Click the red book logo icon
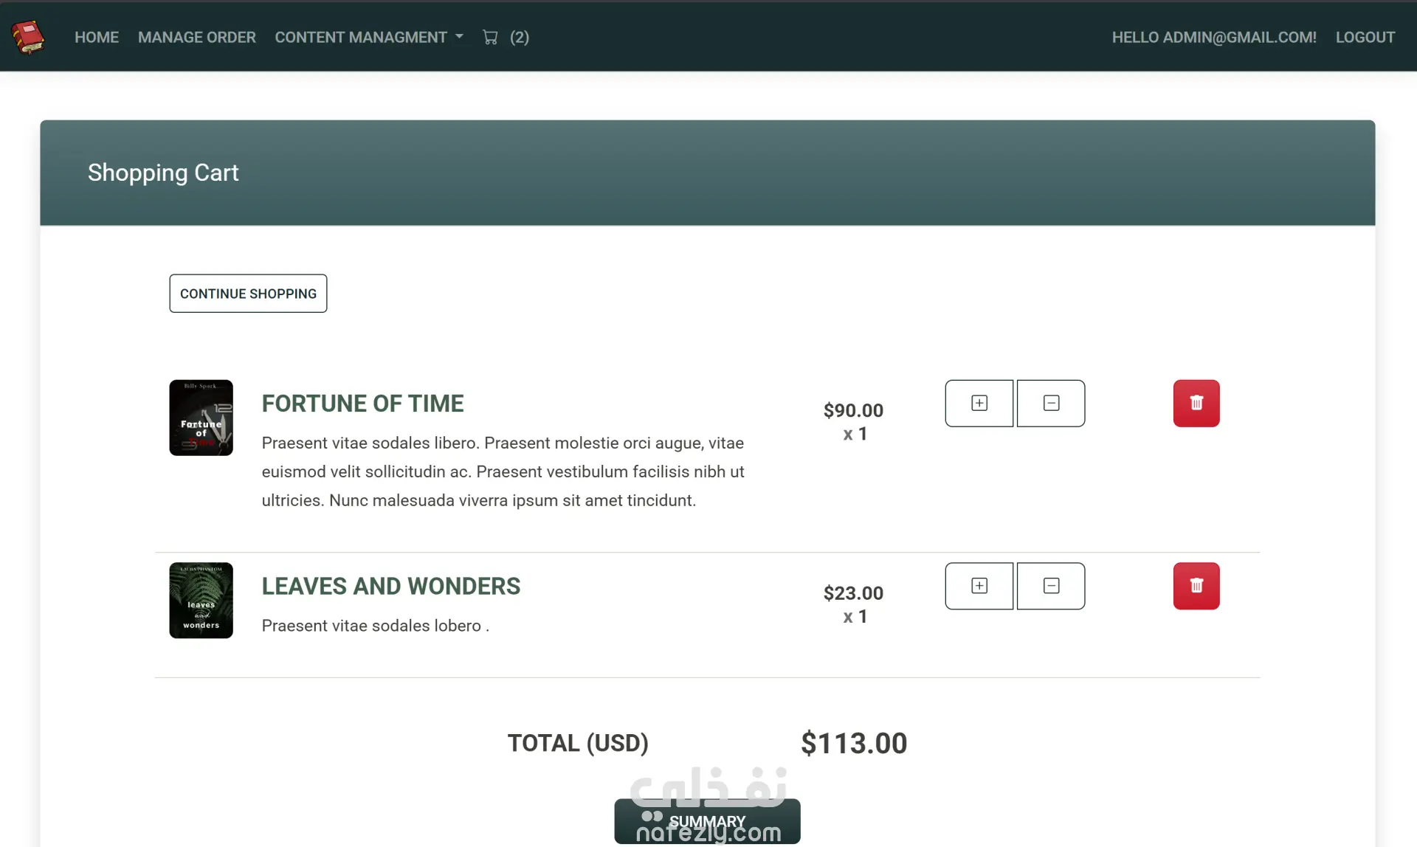This screenshot has width=1417, height=847. click(x=28, y=37)
